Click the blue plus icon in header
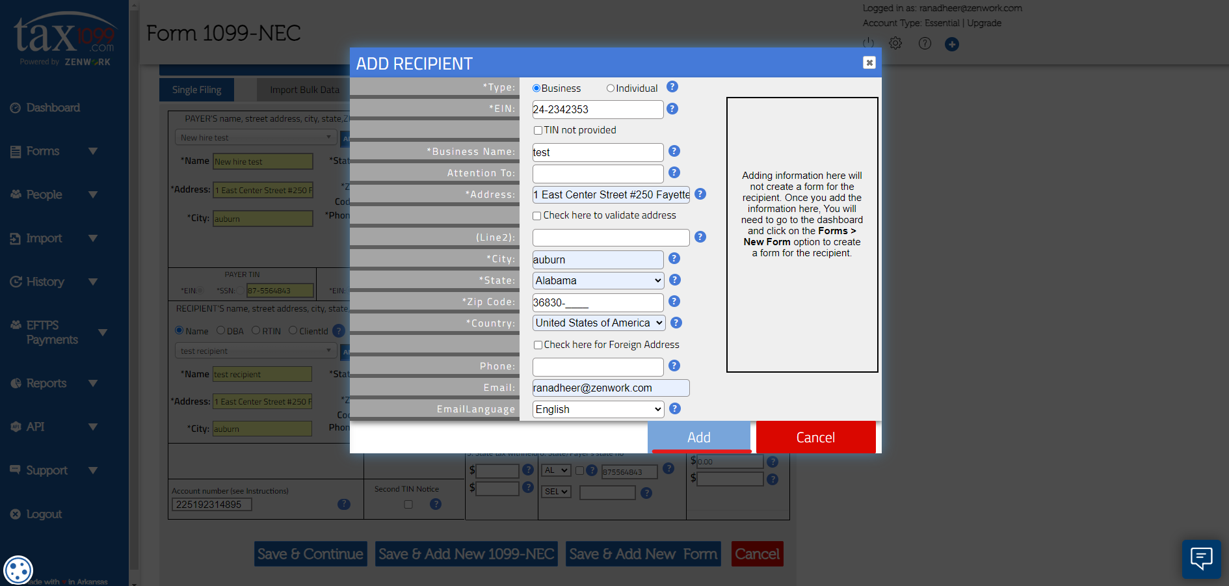Screen dimensions: 1229x586 click(x=952, y=44)
